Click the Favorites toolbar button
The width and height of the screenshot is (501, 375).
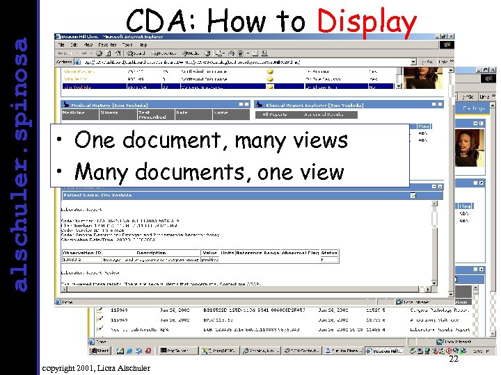164,53
